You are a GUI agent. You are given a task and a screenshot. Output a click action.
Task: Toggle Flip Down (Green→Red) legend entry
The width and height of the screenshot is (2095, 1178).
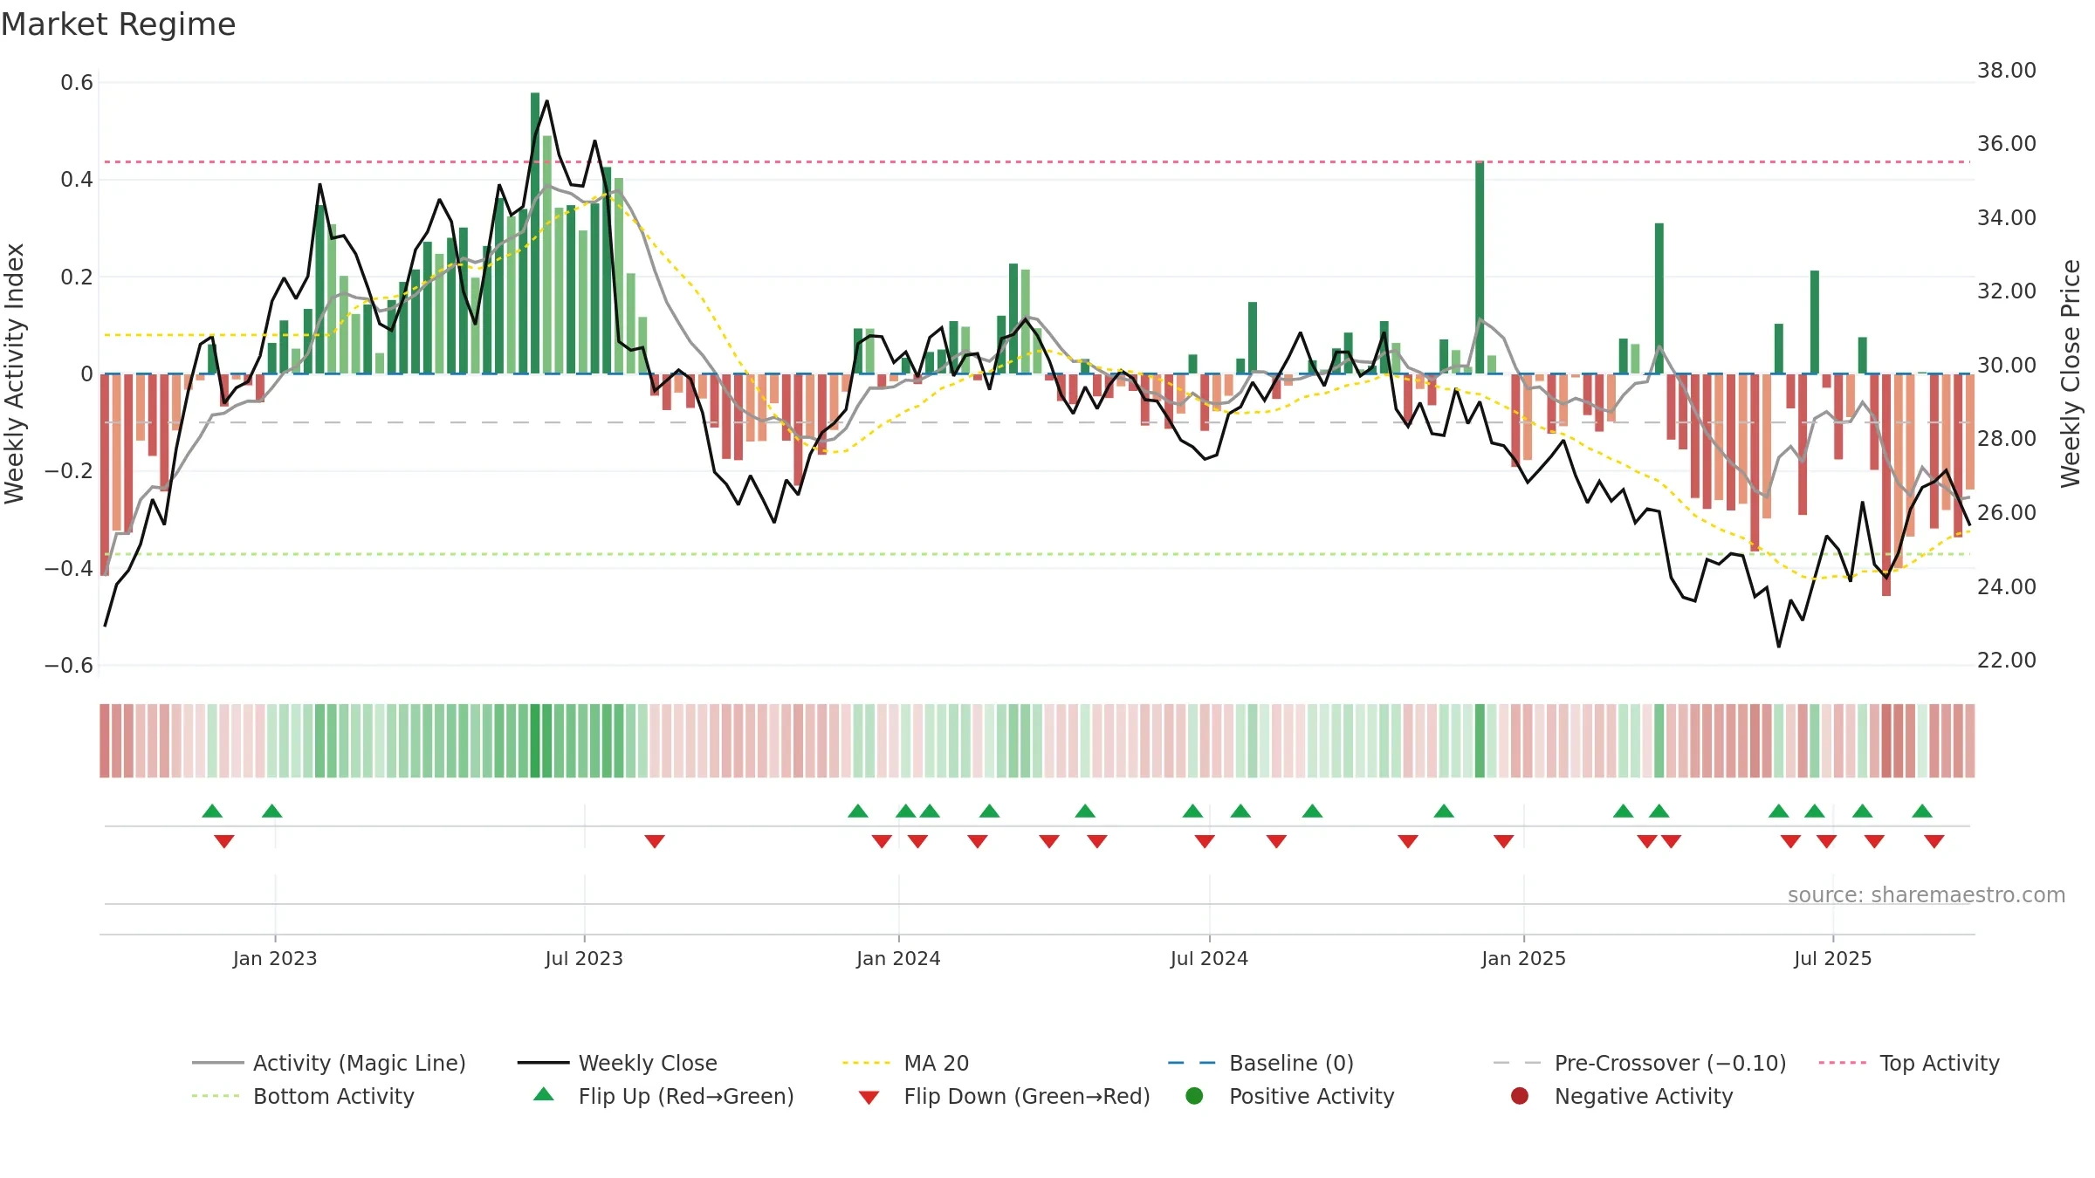coord(1004,1096)
